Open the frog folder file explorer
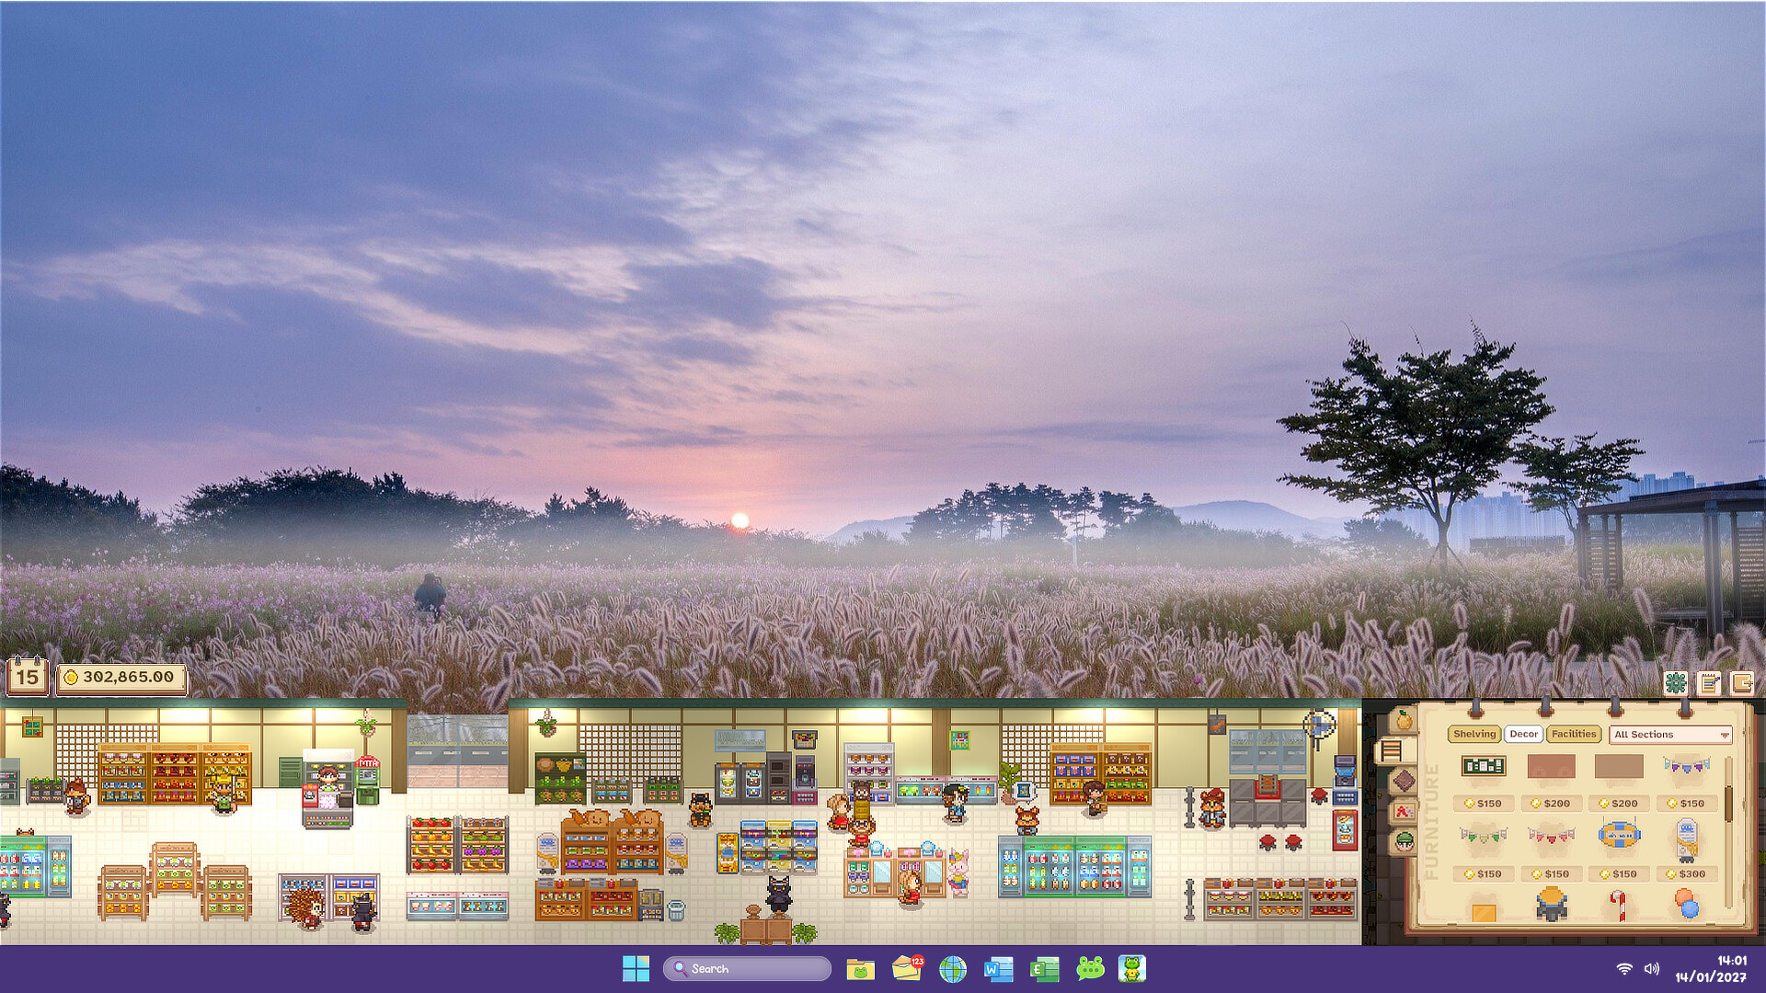This screenshot has width=1766, height=993. (x=860, y=969)
